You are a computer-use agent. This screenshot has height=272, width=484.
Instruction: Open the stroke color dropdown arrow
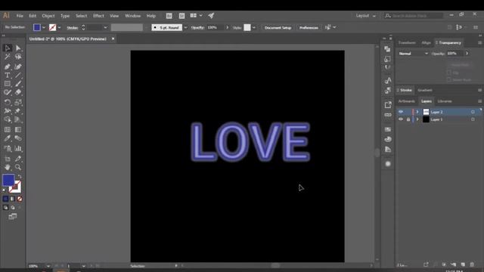[59, 27]
